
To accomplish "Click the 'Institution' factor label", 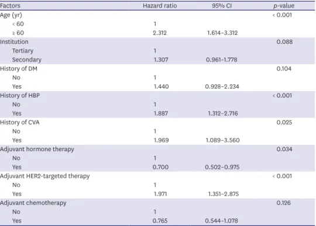I will (14, 42).
